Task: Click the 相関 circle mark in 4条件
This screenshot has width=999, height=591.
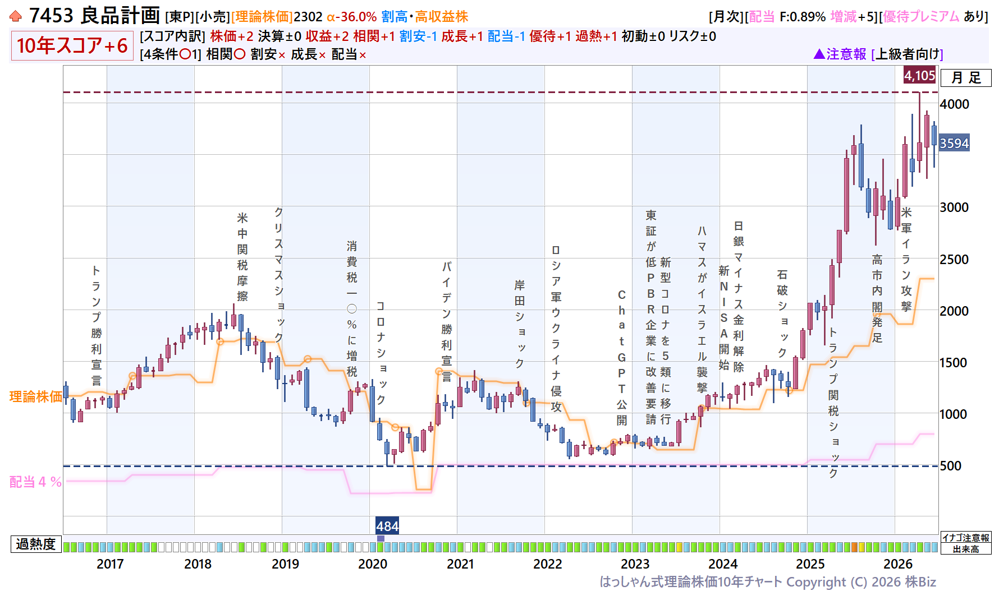Action: pyautogui.click(x=240, y=54)
